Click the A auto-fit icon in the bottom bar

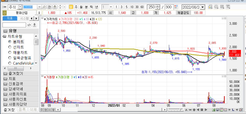click(186, 110)
